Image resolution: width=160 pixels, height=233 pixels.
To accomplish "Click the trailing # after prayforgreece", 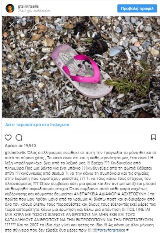I will click(x=127, y=230).
